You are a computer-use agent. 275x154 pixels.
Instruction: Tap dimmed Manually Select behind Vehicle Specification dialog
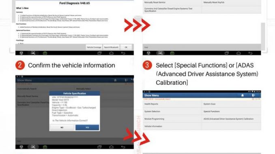click(x=84, y=89)
